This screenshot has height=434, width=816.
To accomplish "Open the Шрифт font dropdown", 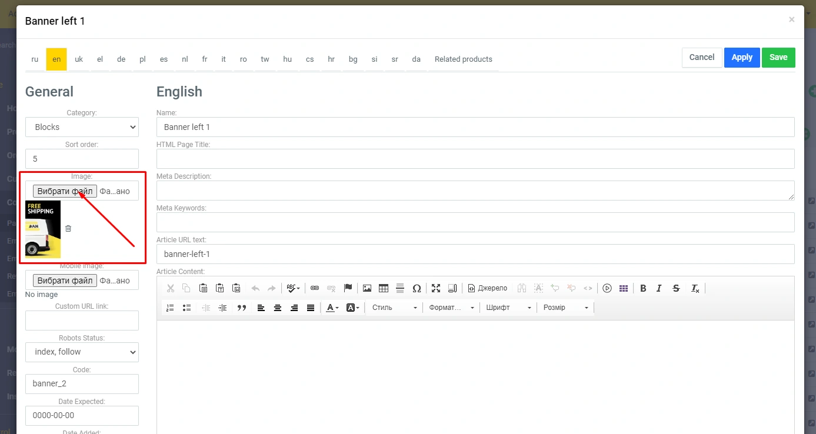I will click(508, 308).
